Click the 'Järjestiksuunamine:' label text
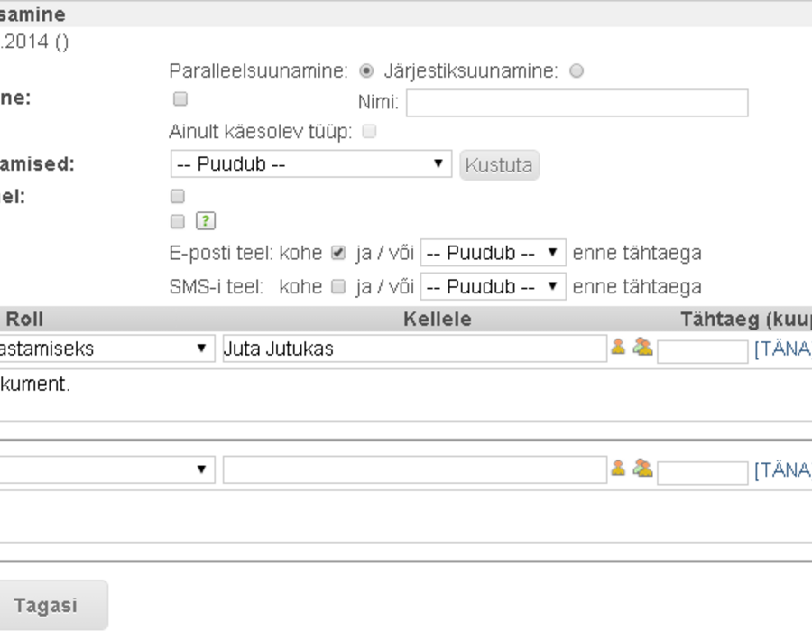Image resolution: width=812 pixels, height=632 pixels. pos(471,70)
